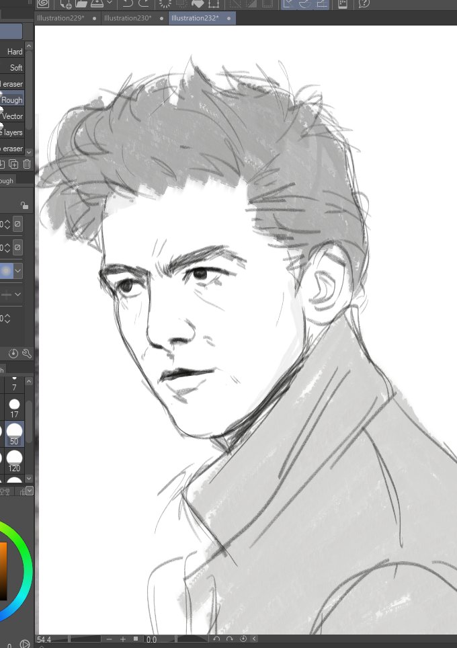Choose brush size 120 preset
457x648 pixels.
[15, 460]
